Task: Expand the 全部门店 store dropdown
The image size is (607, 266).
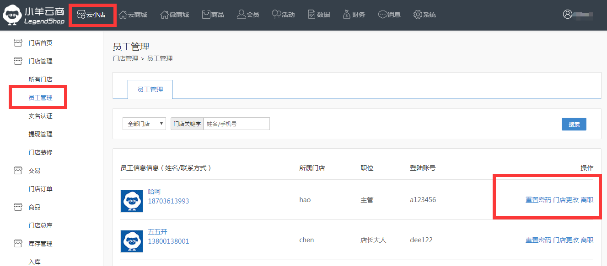Action: pyautogui.click(x=144, y=124)
